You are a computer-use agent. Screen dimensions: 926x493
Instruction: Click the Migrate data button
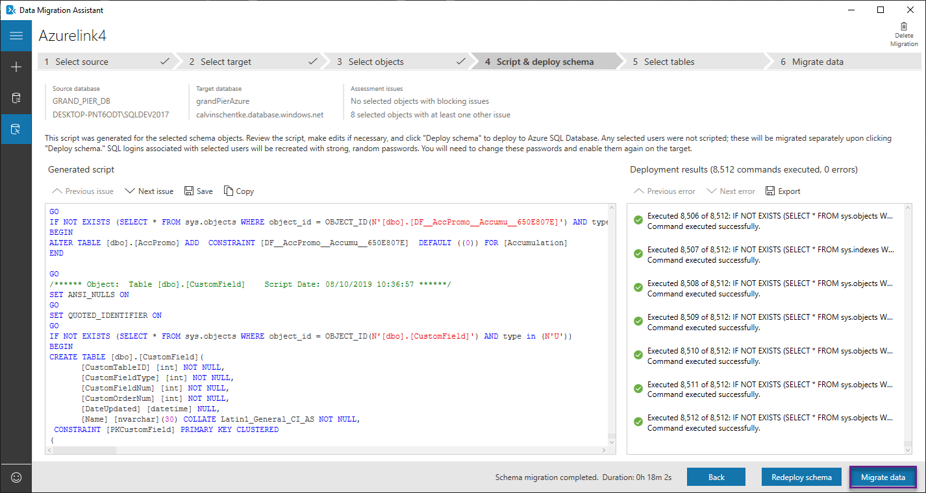coord(883,477)
